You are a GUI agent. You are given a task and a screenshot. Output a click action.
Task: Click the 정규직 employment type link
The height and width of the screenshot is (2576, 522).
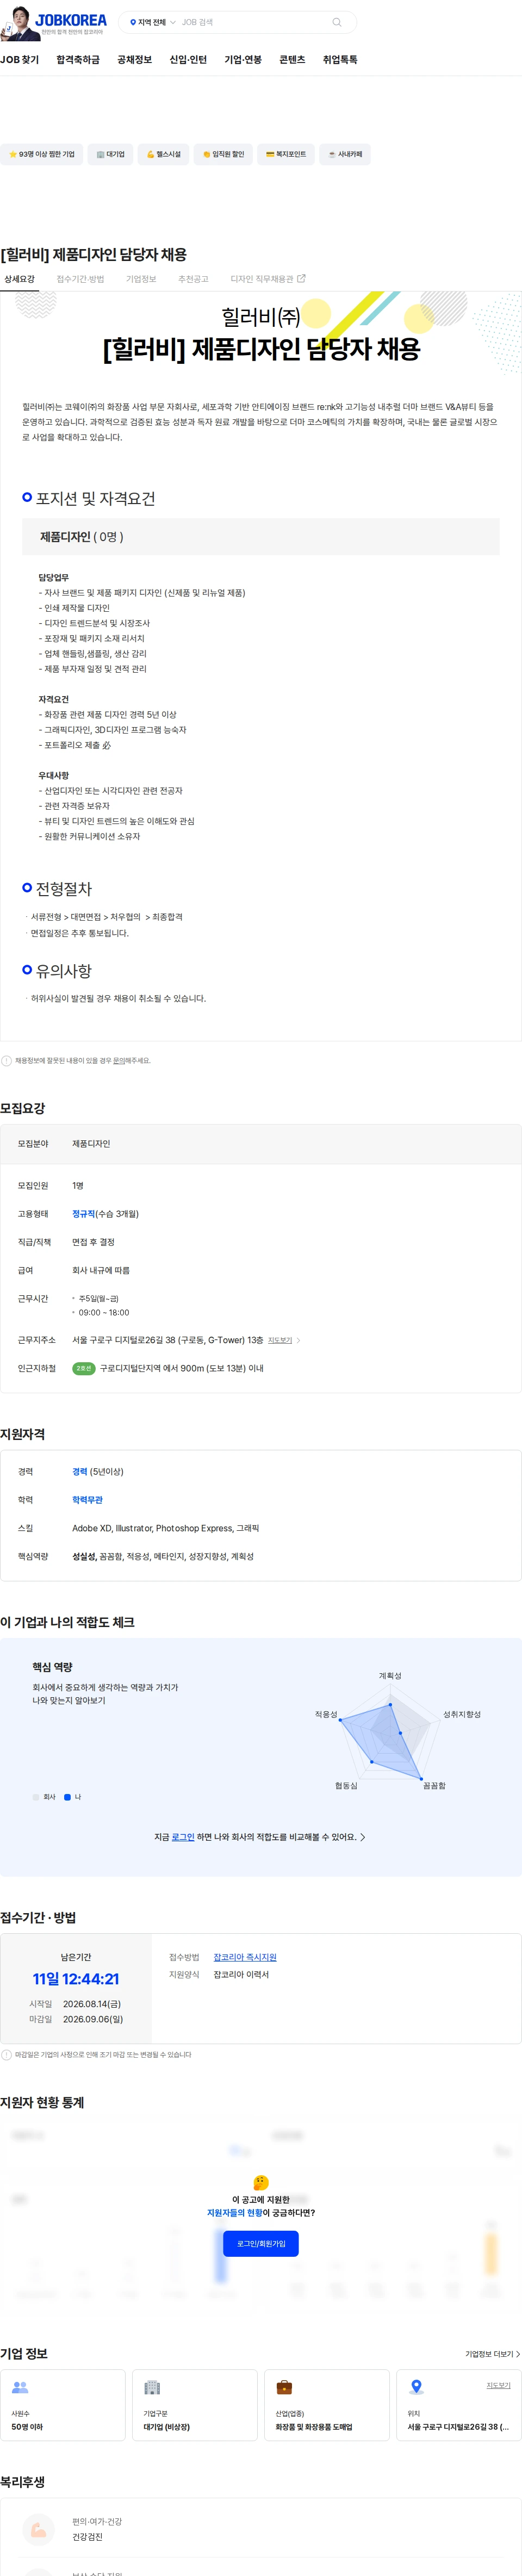coord(83,1214)
